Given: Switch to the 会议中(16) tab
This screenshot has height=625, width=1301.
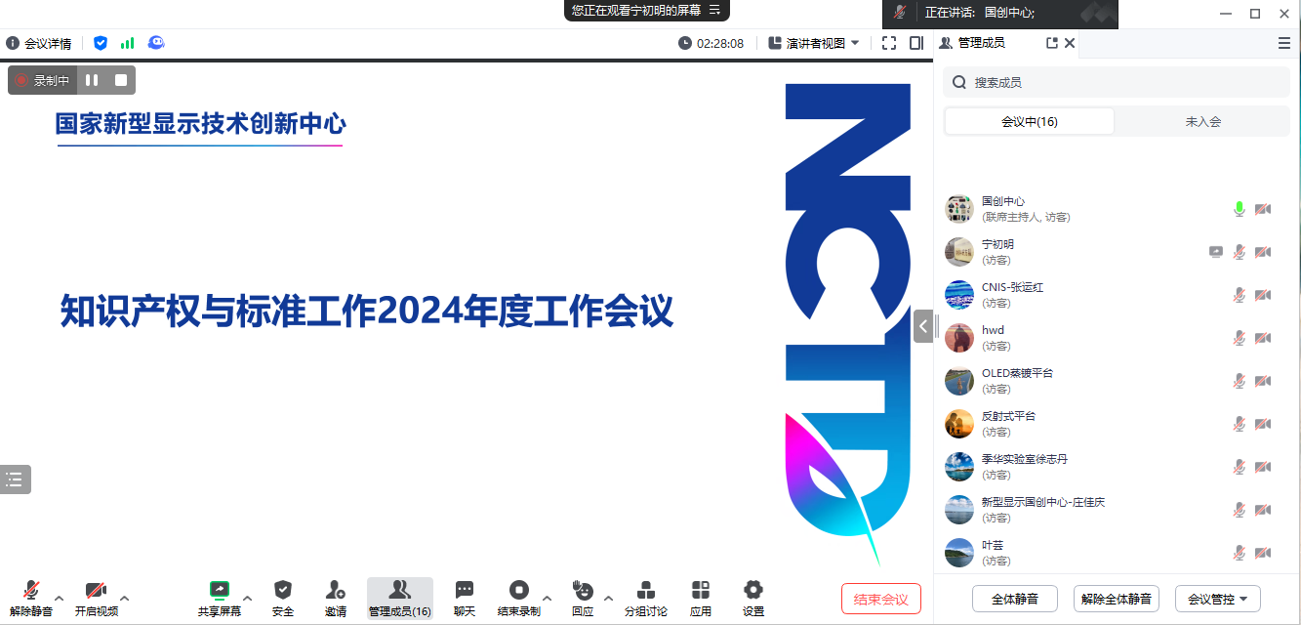Looking at the screenshot, I should 1030,122.
